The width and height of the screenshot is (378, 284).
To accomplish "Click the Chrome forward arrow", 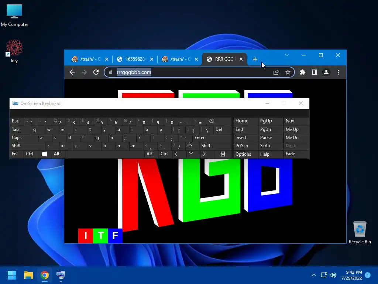I will tap(84, 72).
